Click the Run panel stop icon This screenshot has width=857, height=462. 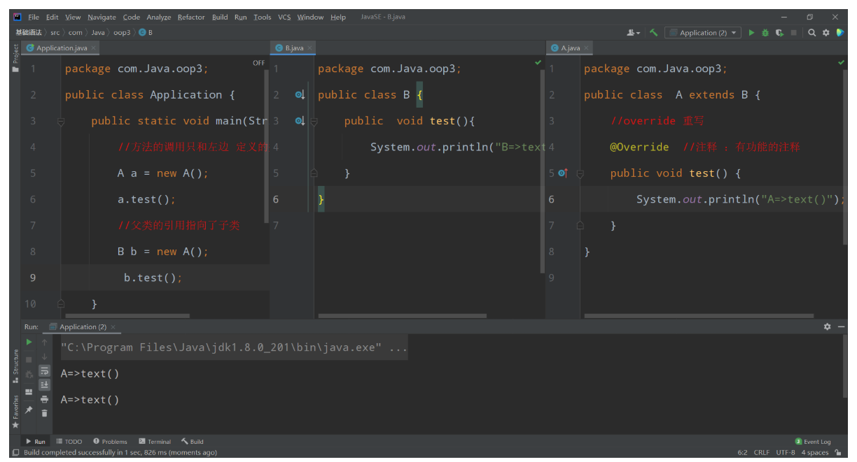point(29,359)
